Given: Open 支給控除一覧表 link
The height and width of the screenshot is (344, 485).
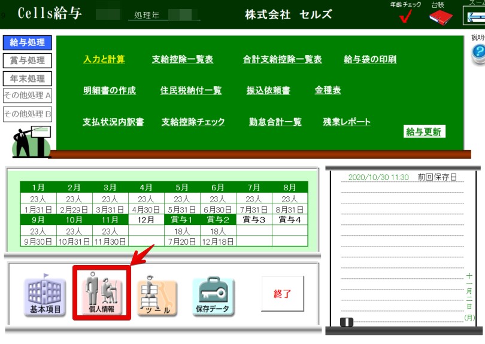Looking at the screenshot, I should click(x=183, y=59).
